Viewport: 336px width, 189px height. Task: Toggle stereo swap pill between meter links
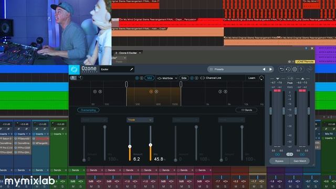290,154
